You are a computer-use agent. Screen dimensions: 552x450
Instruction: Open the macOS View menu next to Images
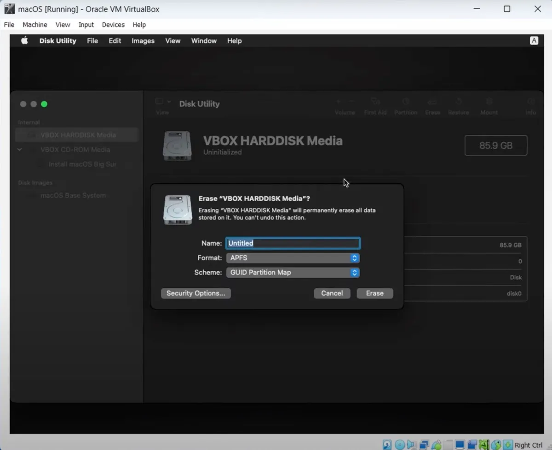pos(173,41)
